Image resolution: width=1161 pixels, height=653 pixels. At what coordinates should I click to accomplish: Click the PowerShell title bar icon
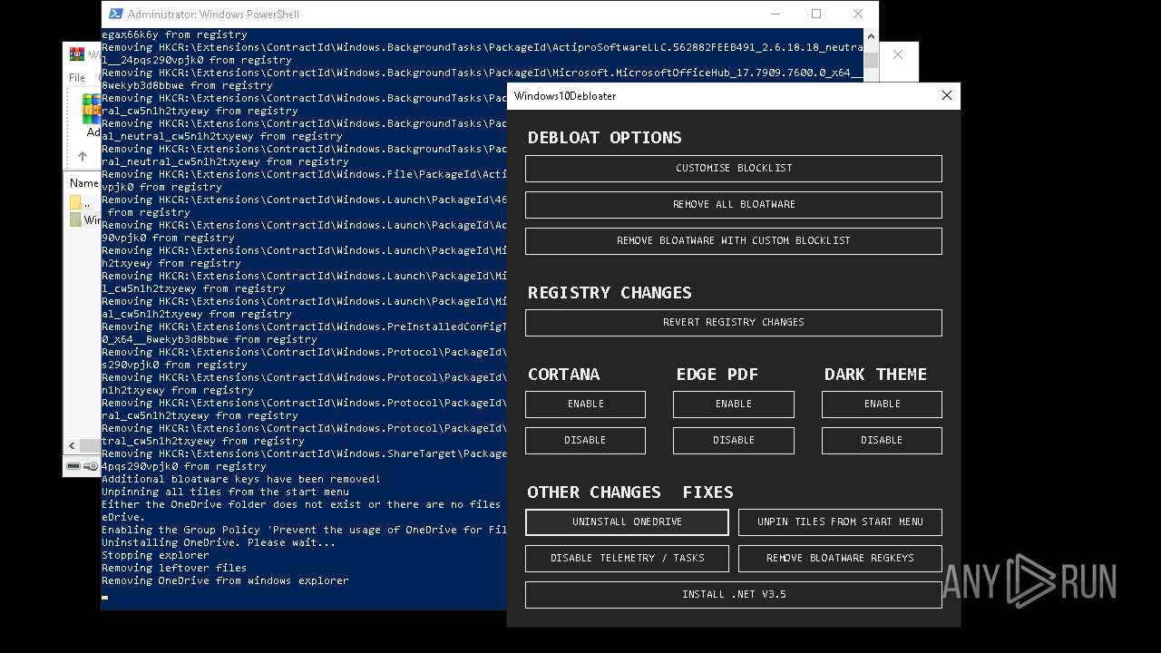[x=115, y=14]
